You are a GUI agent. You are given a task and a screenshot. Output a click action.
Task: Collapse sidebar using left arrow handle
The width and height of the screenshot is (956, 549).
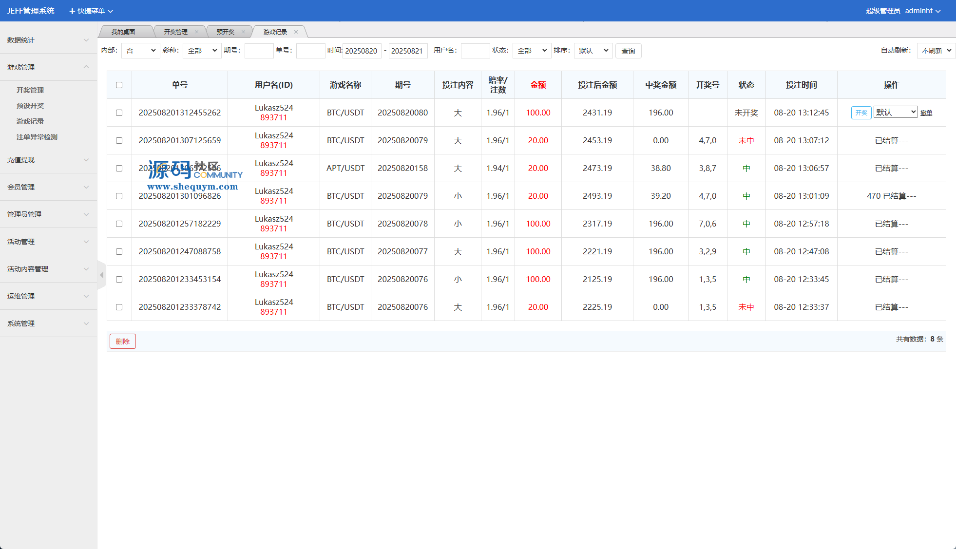(101, 275)
